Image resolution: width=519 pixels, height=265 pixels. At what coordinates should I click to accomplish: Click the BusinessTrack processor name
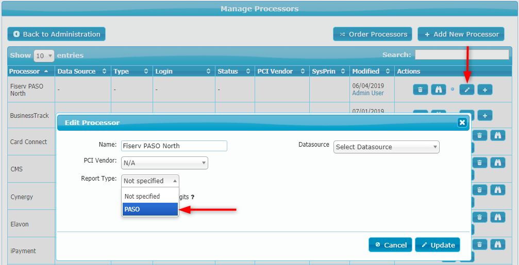[x=29, y=116]
